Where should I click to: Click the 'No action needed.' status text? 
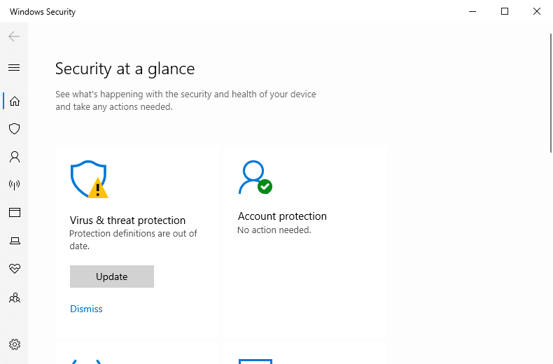pyautogui.click(x=274, y=230)
